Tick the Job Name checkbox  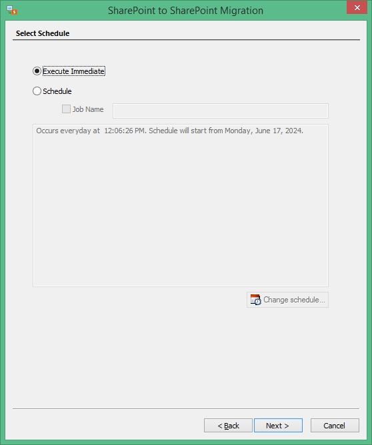click(x=66, y=109)
